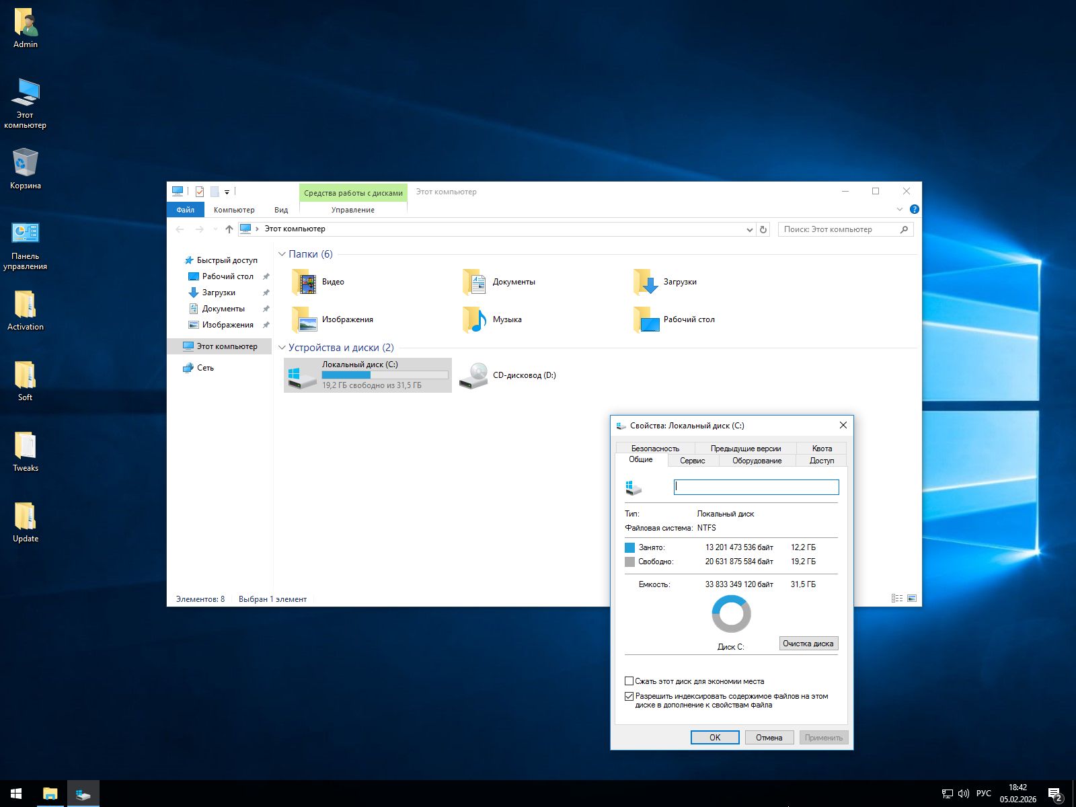Open Корзина on the desktop
The height and width of the screenshot is (807, 1076).
26,163
